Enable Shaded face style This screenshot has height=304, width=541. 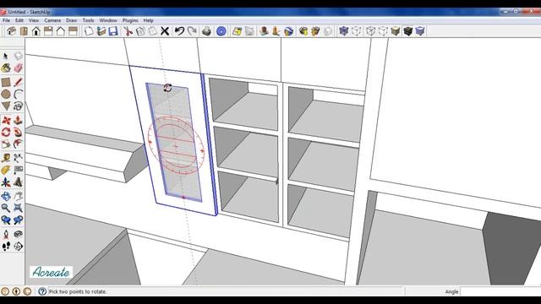[395, 31]
